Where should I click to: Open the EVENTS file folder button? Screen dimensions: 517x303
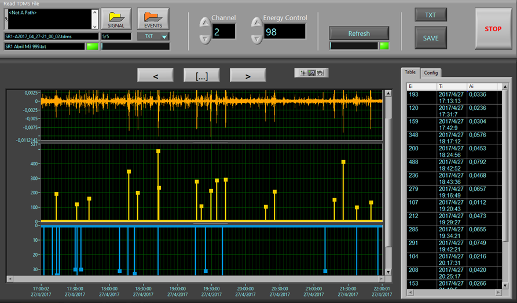[153, 19]
